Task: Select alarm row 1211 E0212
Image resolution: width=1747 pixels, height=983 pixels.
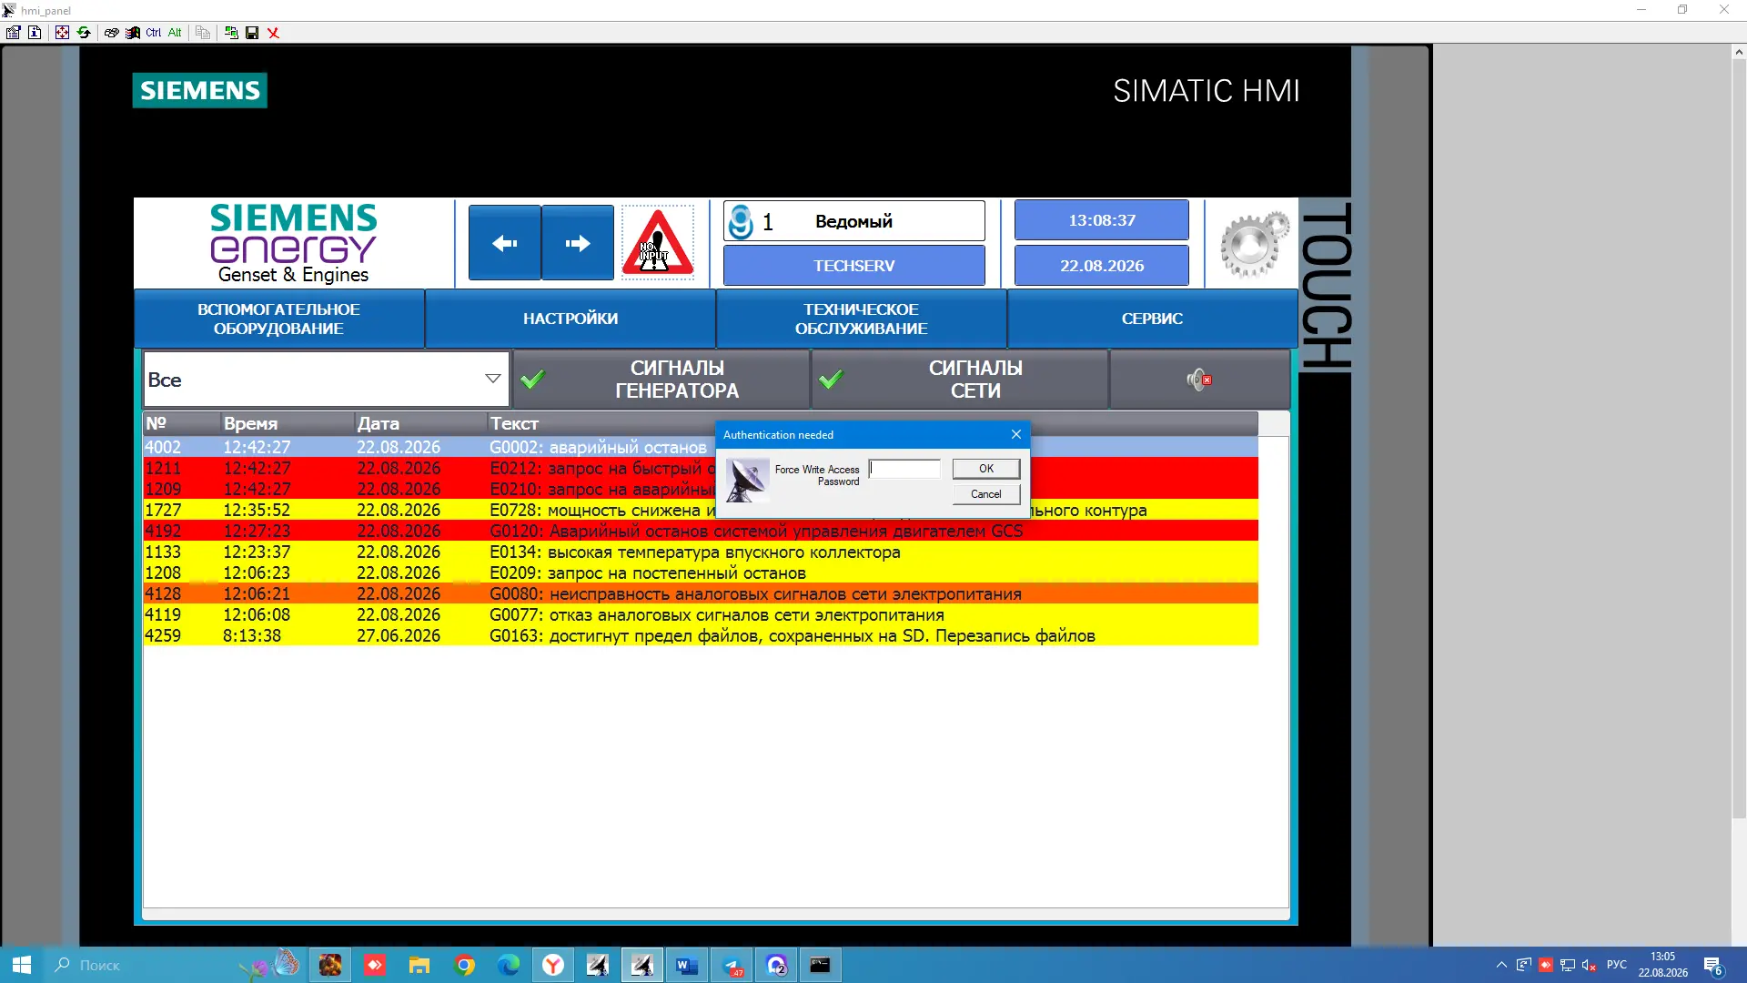Action: (701, 468)
